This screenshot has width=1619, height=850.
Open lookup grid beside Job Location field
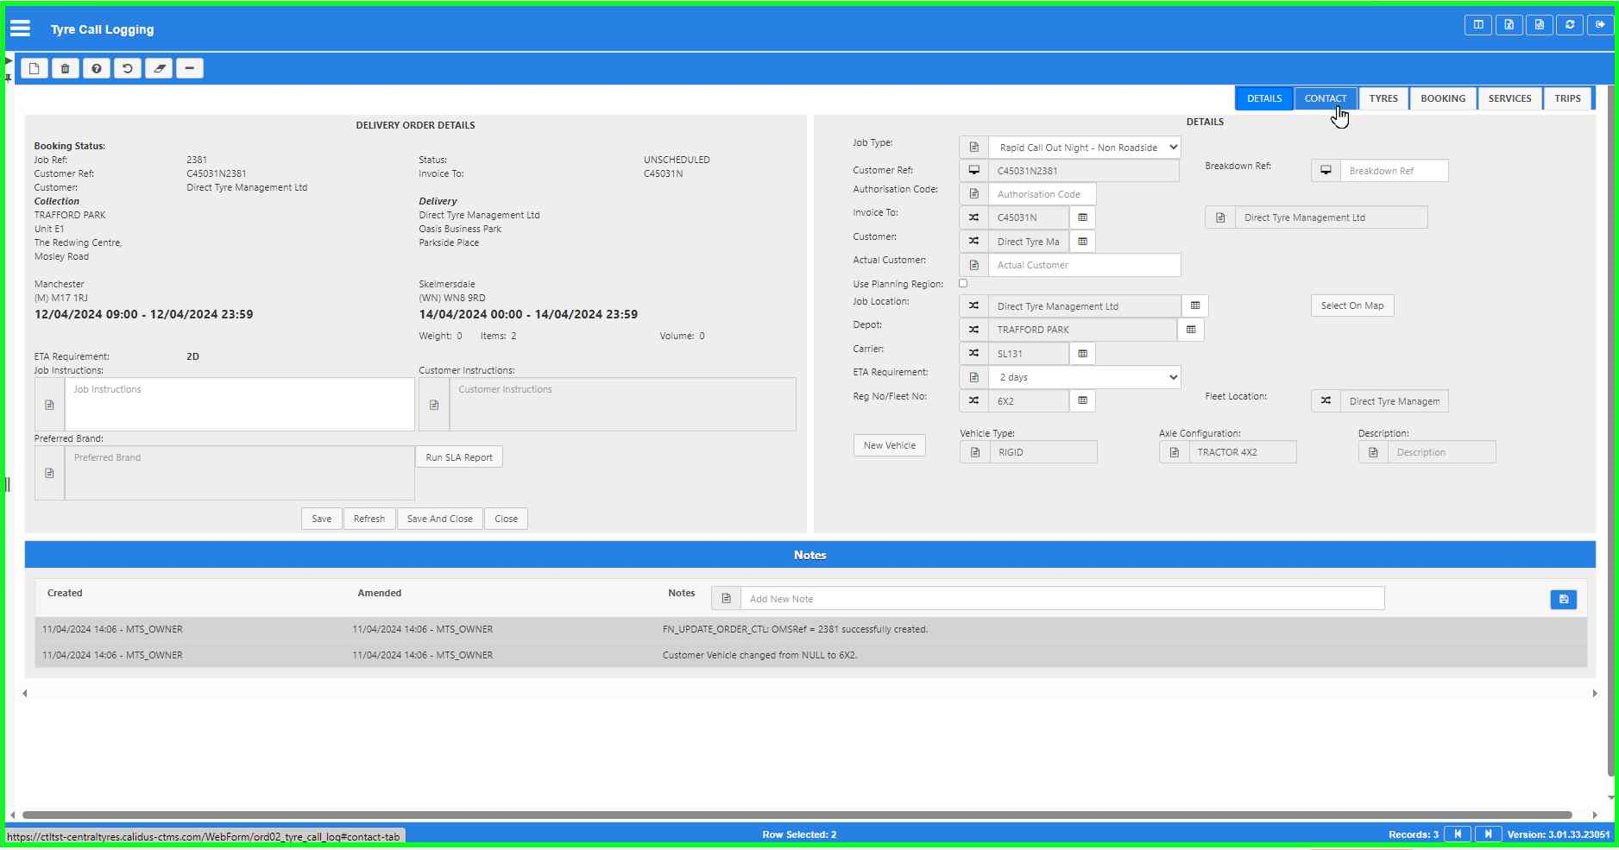pos(1195,305)
